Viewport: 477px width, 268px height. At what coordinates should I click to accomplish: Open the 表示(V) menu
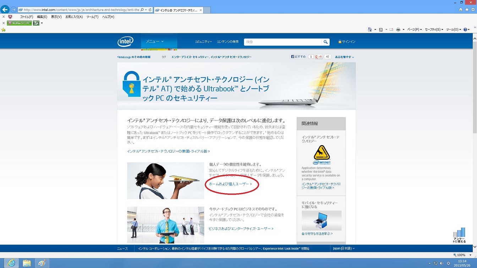[56, 17]
